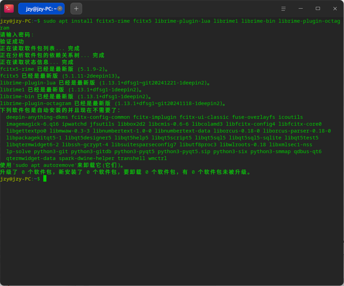The width and height of the screenshot is (344, 286).
Task: Click the '正在读取状态信息... 完成' line
Action: [37, 62]
